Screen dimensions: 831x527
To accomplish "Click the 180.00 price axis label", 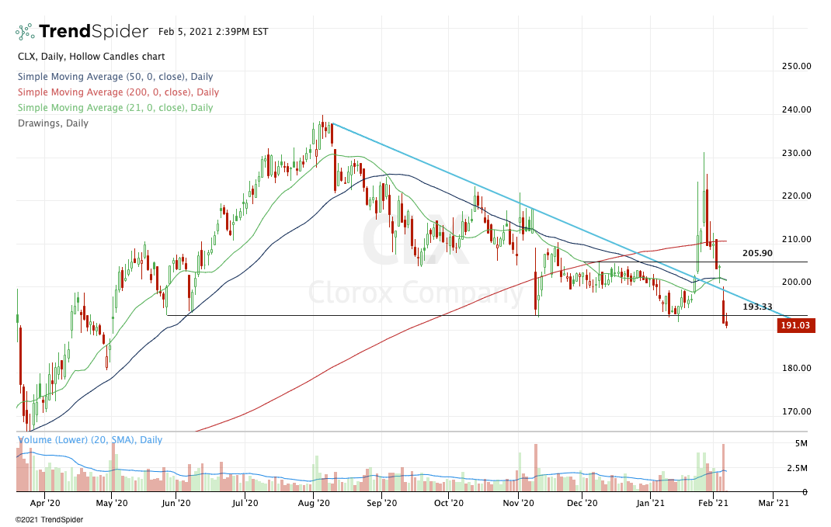I will [796, 368].
